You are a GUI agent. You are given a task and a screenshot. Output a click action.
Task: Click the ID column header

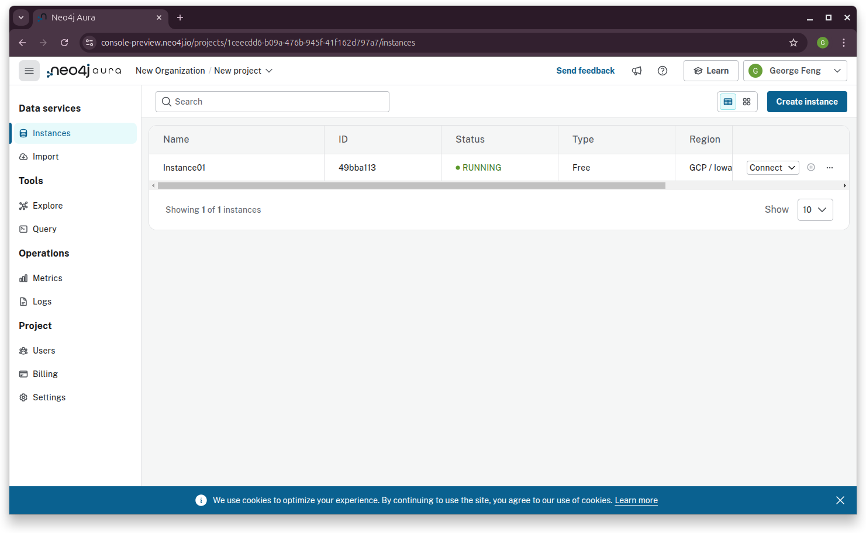pyautogui.click(x=382, y=140)
